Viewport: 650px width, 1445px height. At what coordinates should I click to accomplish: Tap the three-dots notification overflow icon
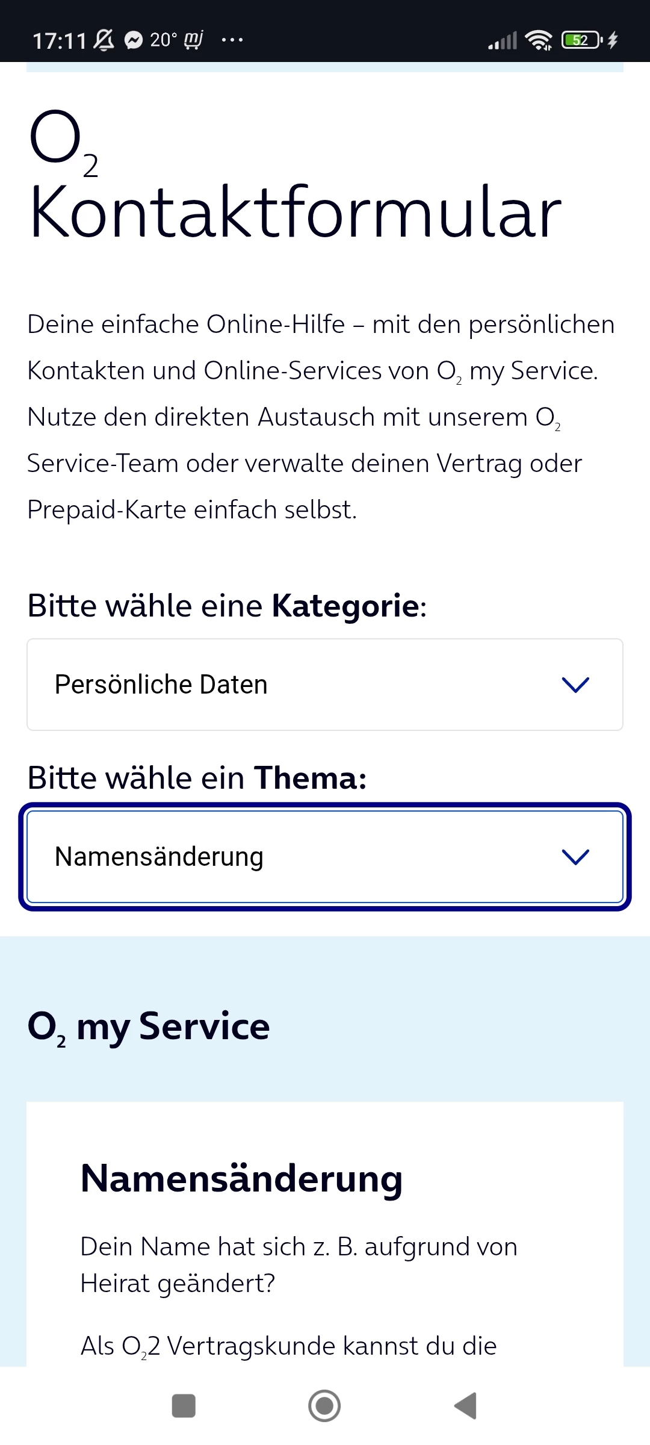click(232, 40)
